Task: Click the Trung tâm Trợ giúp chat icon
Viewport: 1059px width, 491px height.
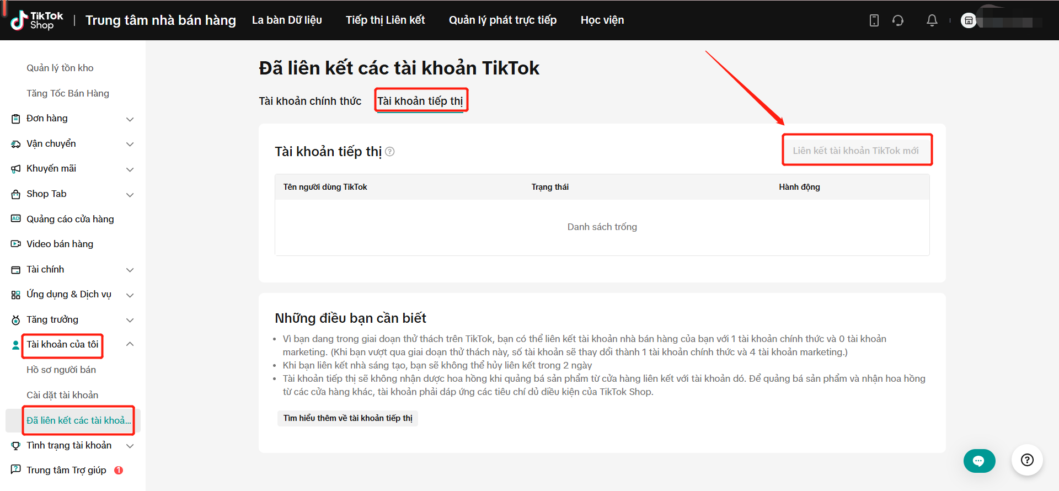Action: [x=16, y=470]
